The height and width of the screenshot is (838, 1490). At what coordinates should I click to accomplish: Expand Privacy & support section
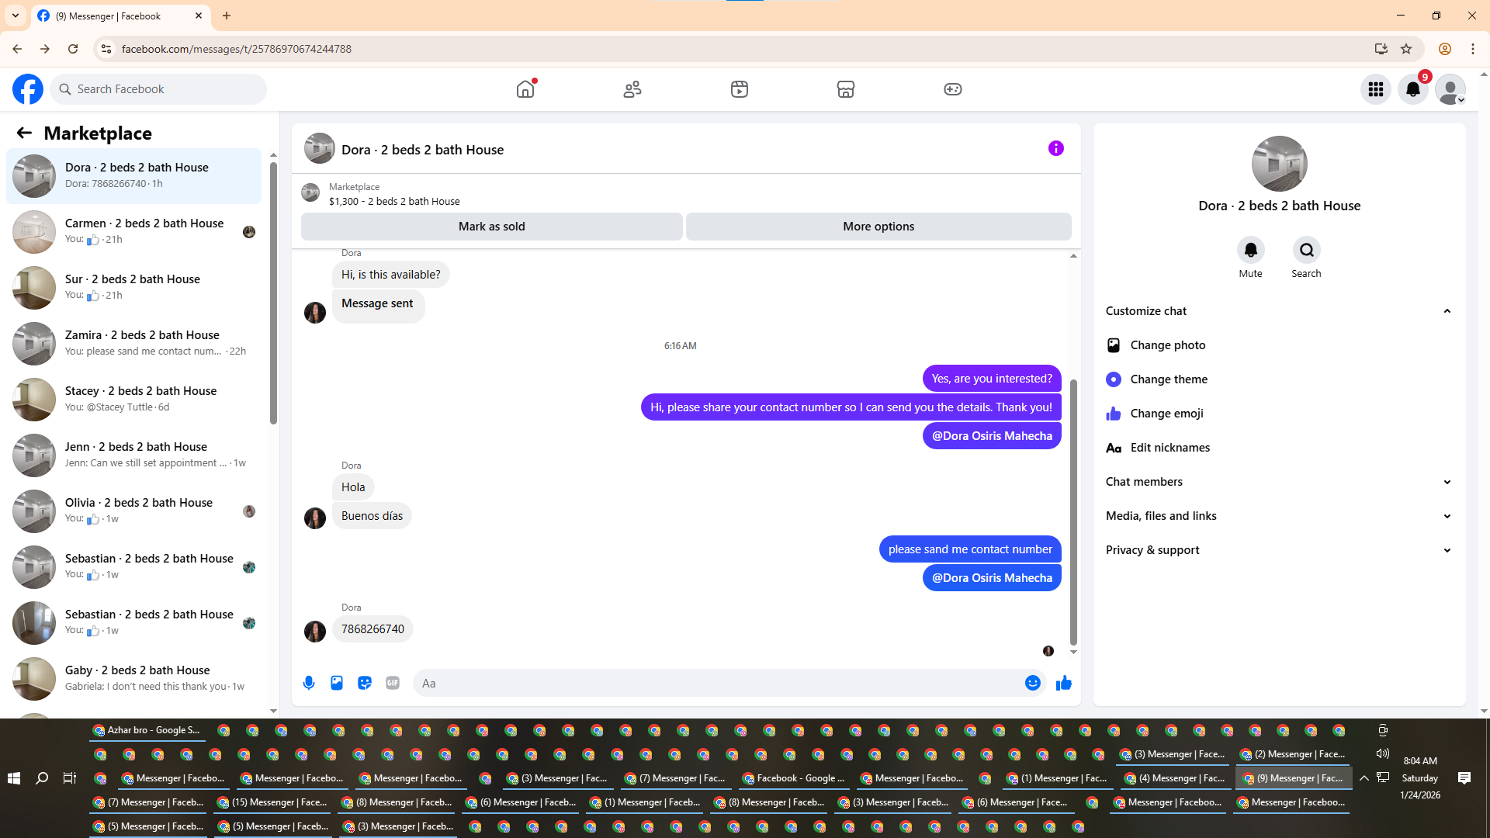point(1447,550)
